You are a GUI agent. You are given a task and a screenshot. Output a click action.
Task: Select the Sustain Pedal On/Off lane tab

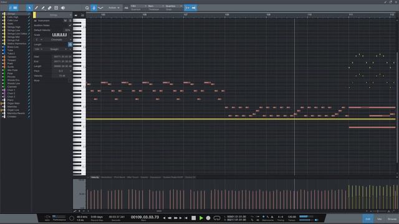[x=173, y=177]
